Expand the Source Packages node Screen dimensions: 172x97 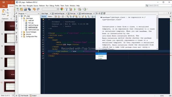[x=21, y=32]
